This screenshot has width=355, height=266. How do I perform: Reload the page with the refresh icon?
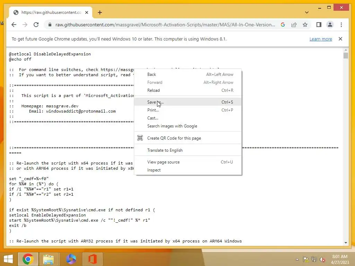(36, 25)
